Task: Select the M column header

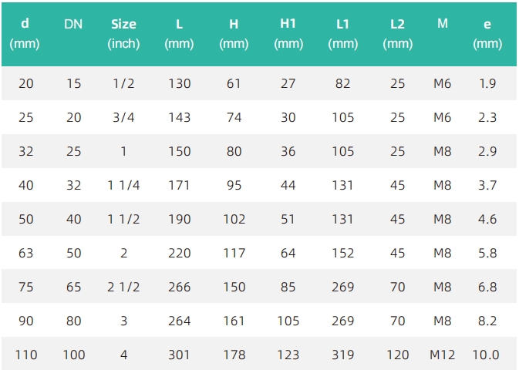Action: 443,23
